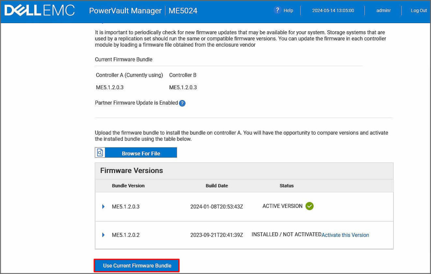Select the Bundle Version column header
The image size is (431, 274).
point(128,186)
